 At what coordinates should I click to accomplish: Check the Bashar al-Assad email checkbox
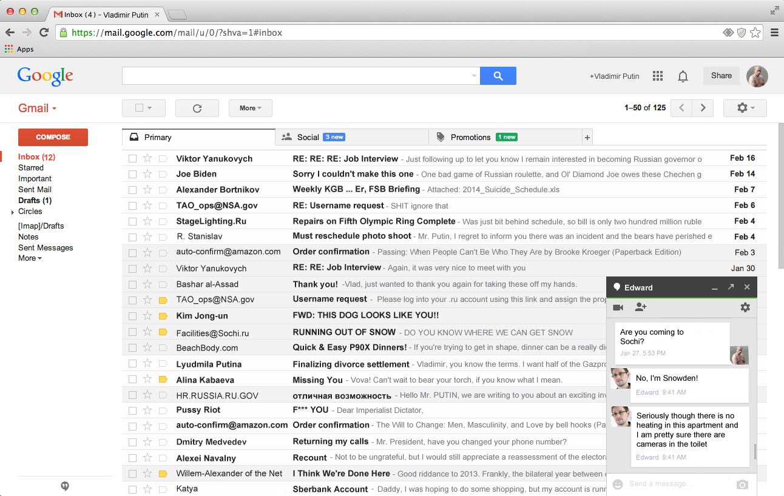pyautogui.click(x=132, y=284)
